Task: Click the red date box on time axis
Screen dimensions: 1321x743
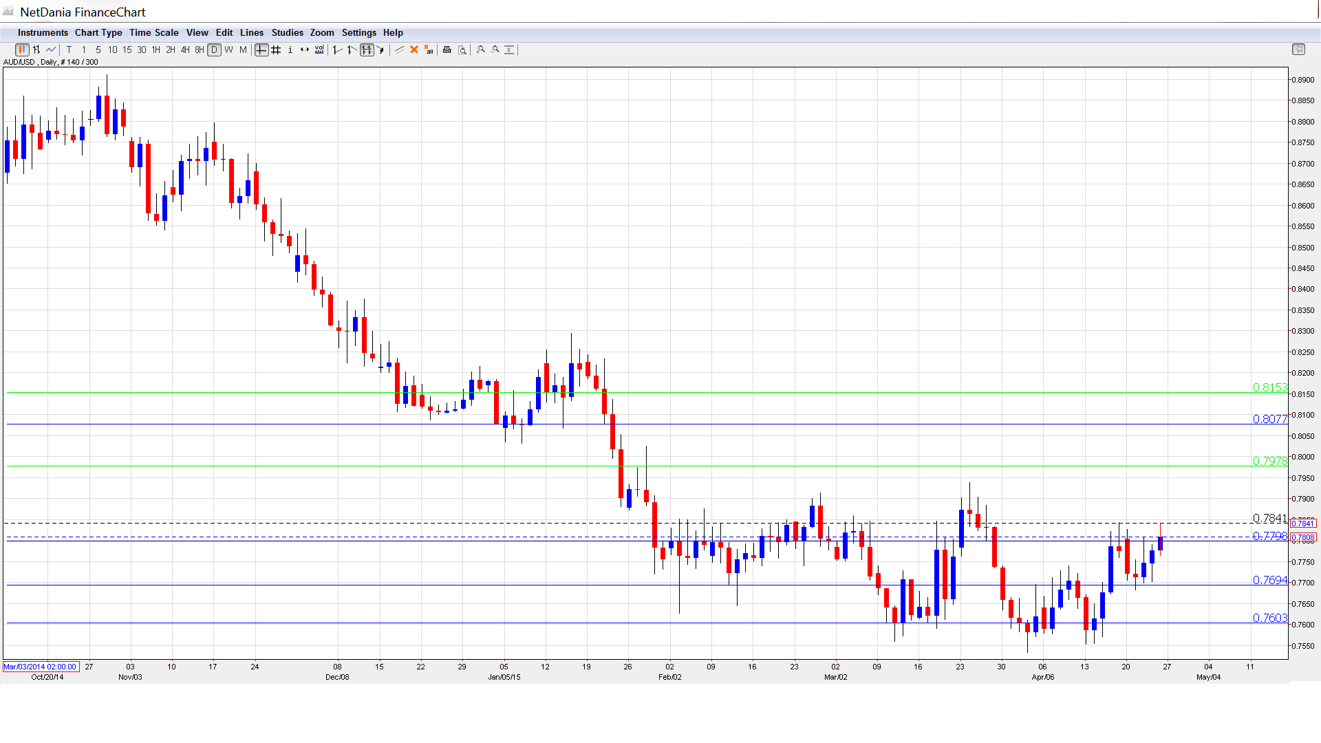Action: (41, 667)
